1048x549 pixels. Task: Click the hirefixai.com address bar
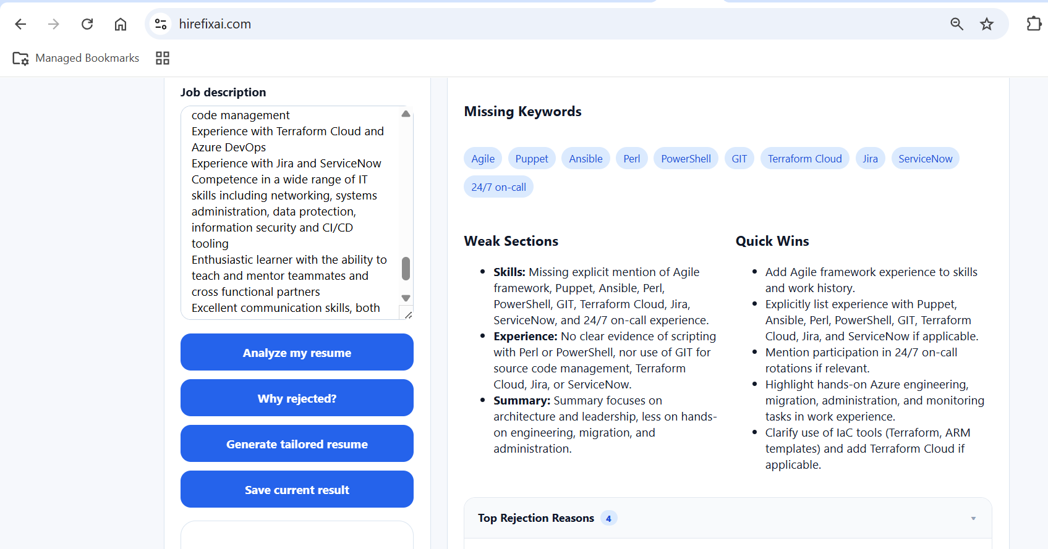[x=495, y=24]
